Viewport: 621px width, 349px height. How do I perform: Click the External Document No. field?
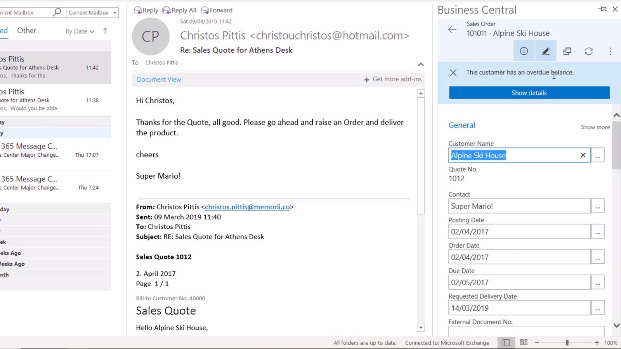point(526,332)
